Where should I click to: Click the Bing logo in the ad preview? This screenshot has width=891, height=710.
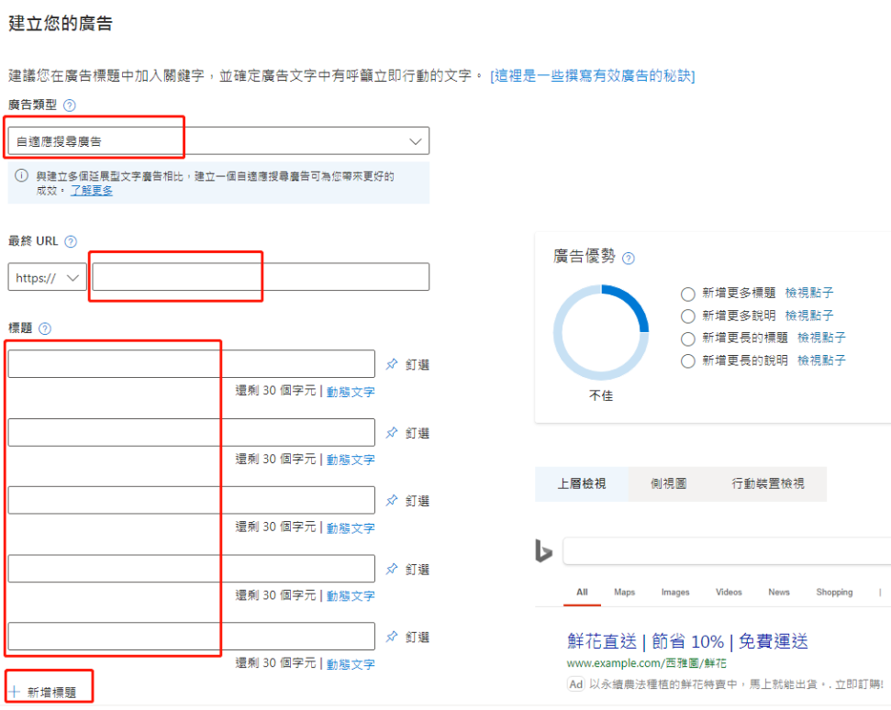point(544,551)
